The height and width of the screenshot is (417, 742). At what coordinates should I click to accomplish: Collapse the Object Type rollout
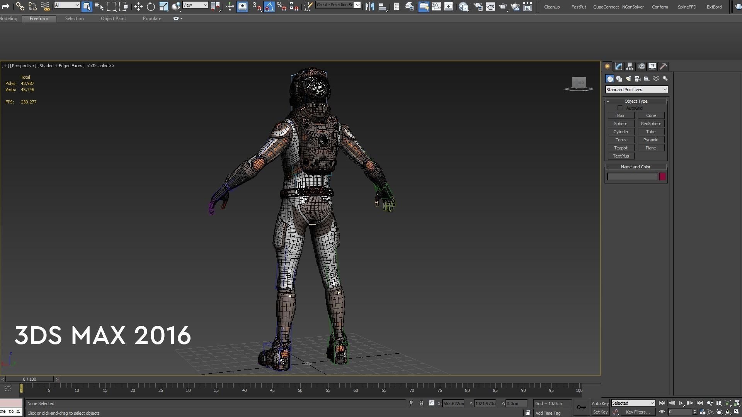point(636,101)
